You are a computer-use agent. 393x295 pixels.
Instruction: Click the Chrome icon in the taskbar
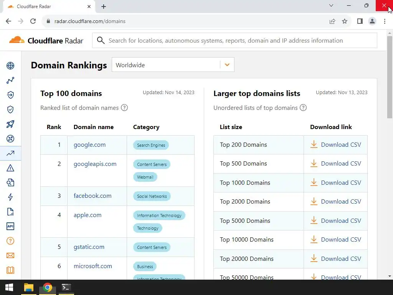click(47, 287)
